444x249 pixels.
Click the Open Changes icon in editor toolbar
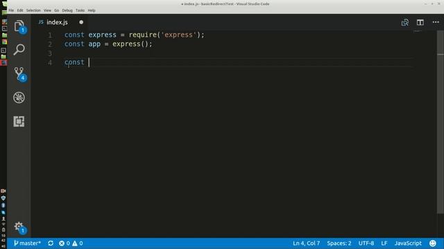(405, 22)
